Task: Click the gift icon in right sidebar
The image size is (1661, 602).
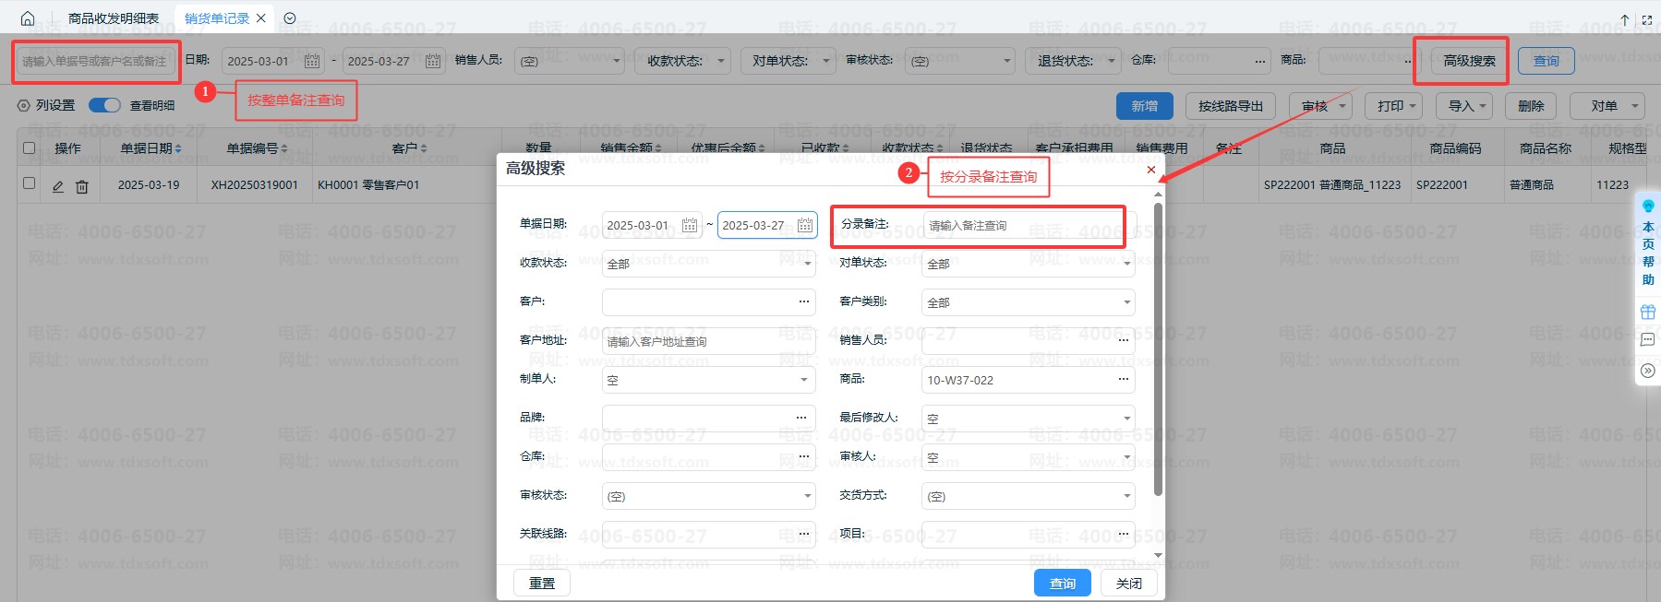Action: [x=1648, y=313]
